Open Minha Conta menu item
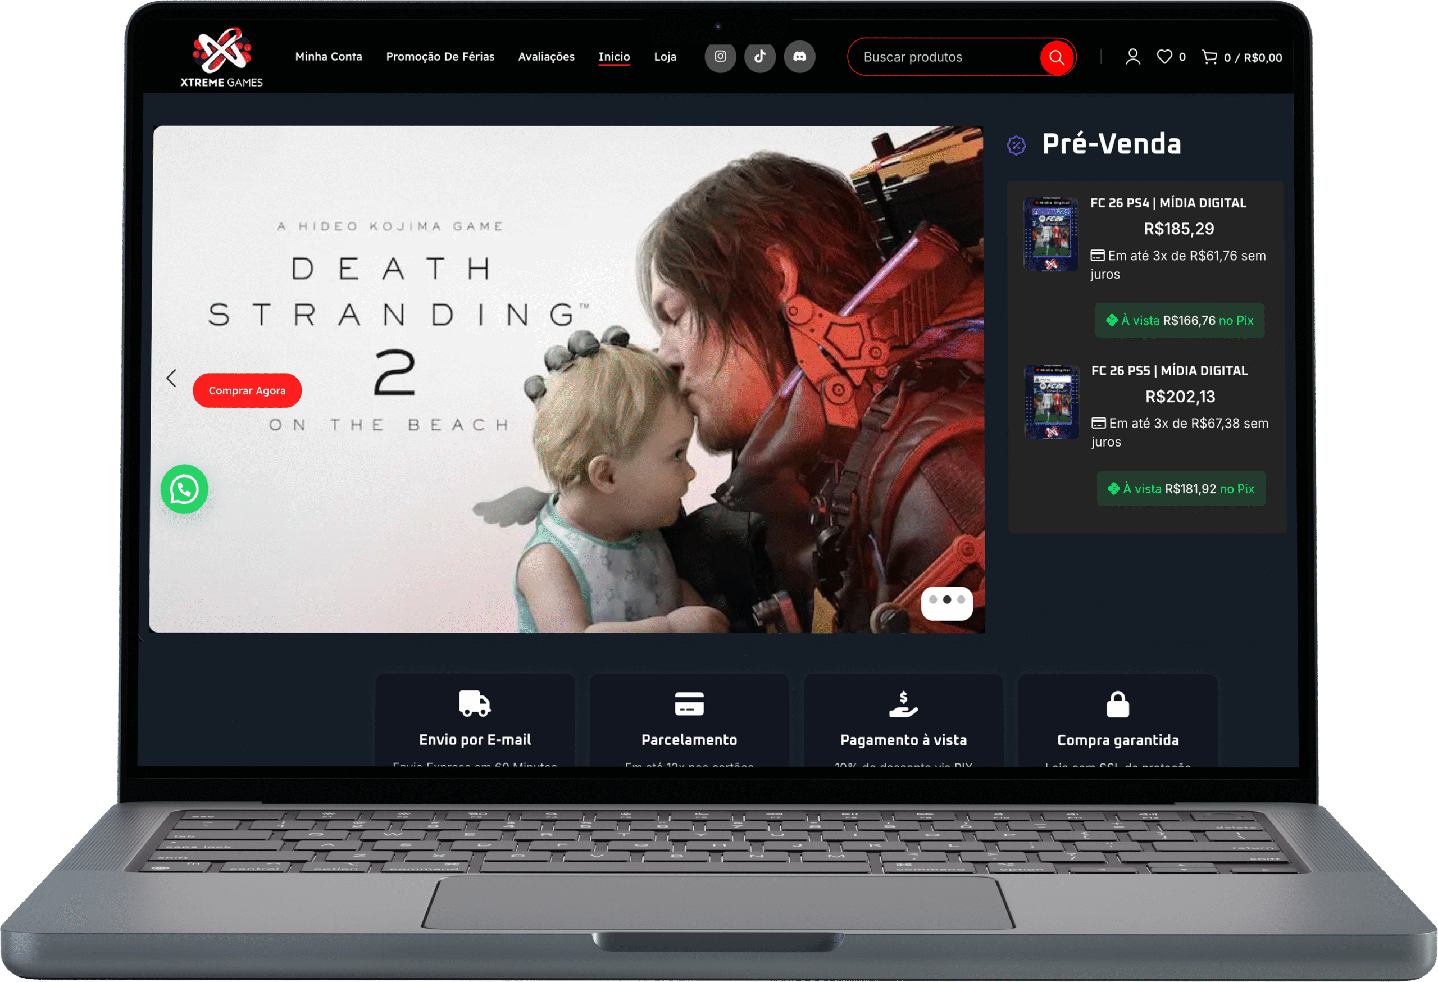The image size is (1438, 982). click(x=329, y=57)
